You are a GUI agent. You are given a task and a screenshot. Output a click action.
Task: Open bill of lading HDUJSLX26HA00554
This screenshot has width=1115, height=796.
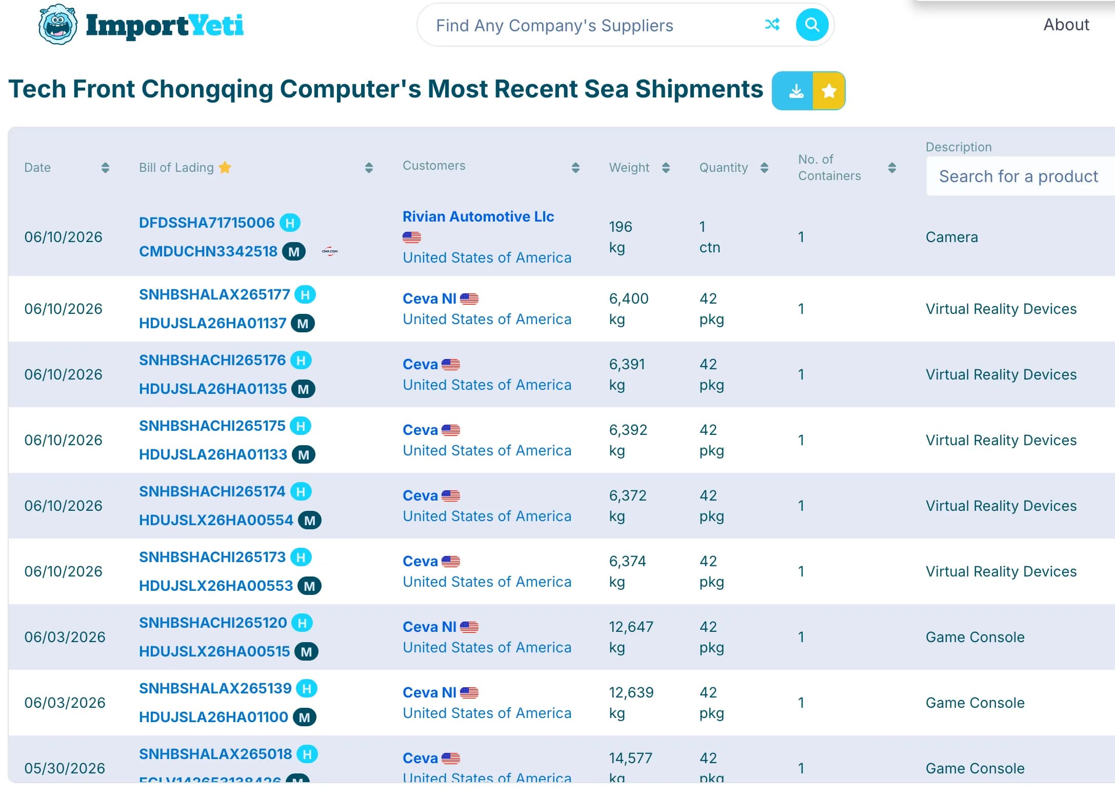[x=216, y=520]
